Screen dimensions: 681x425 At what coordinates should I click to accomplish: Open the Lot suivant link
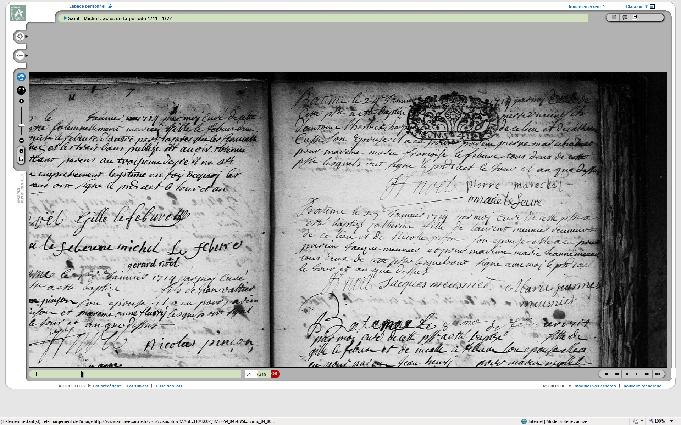tap(137, 386)
